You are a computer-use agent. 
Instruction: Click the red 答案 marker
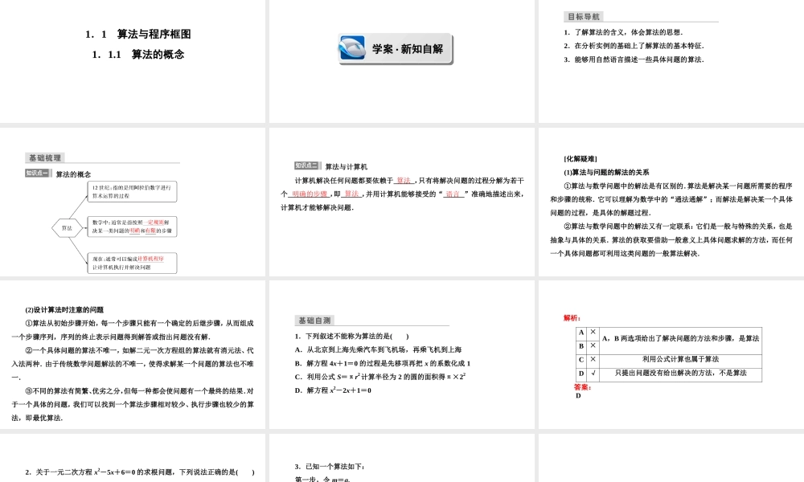click(583, 387)
